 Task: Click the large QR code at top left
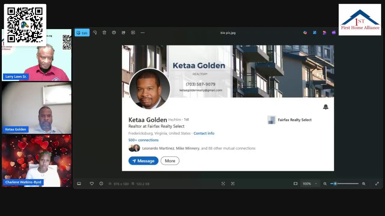(x=25, y=25)
